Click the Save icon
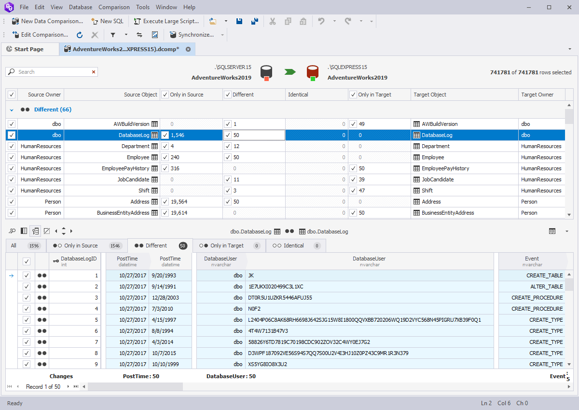Screen dimensions: 579x410 (239, 21)
